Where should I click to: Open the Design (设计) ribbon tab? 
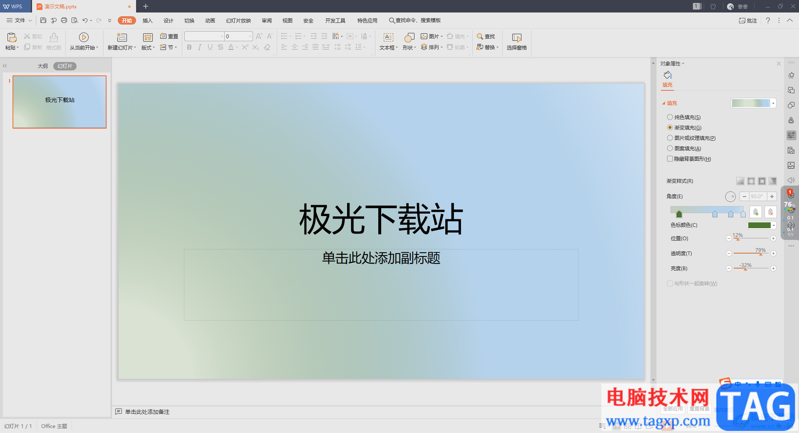click(168, 20)
